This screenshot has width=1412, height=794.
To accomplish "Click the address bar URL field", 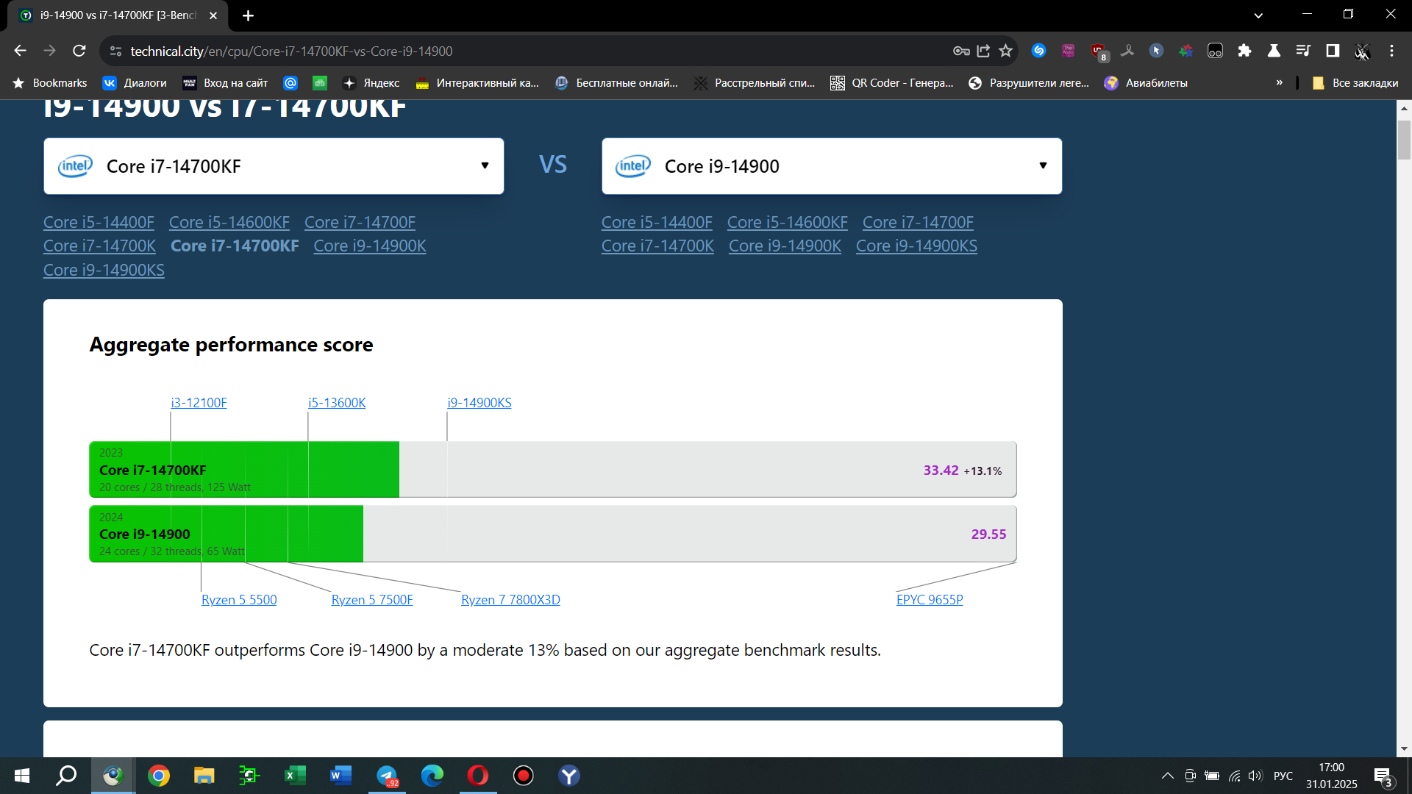I will (515, 51).
